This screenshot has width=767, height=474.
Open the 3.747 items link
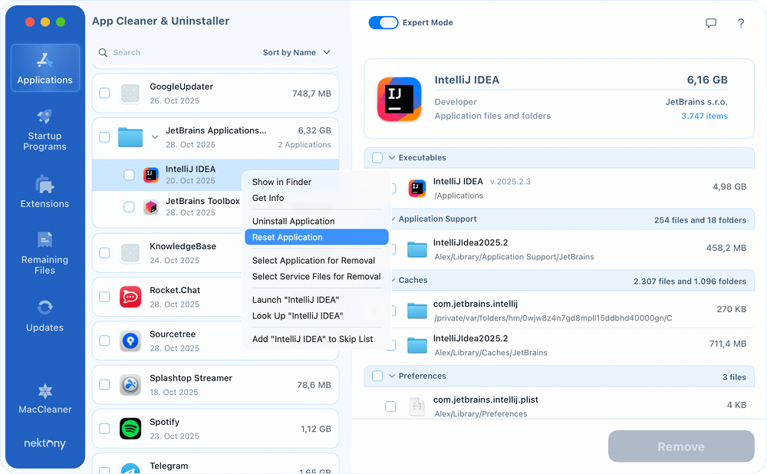tap(704, 116)
